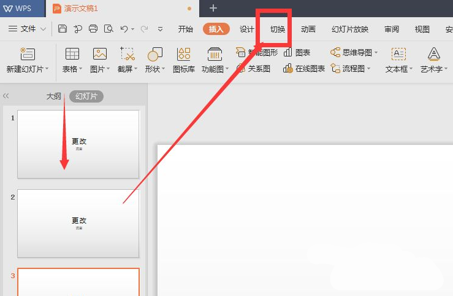Open the Transitions (切换) tab

(278, 29)
